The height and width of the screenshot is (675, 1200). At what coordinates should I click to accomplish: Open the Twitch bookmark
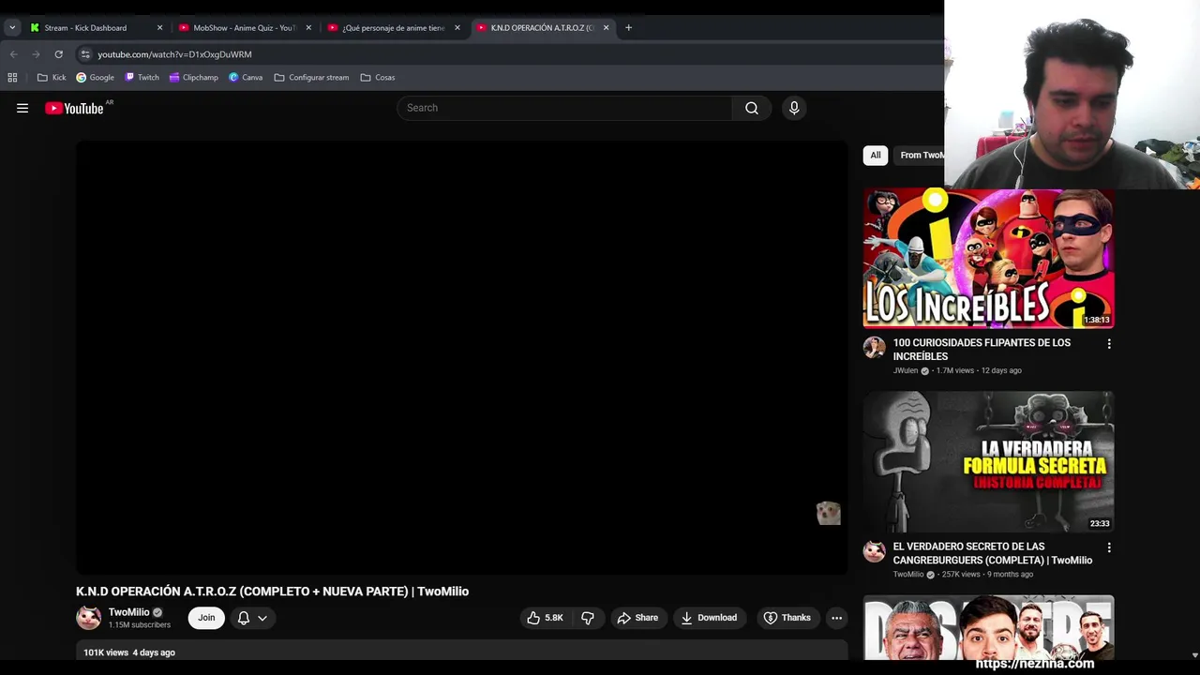142,78
